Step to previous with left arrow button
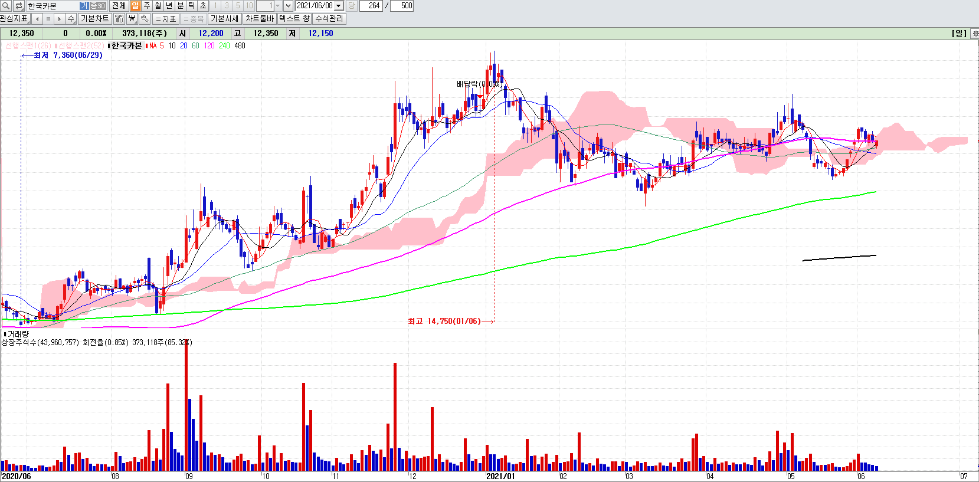The height and width of the screenshot is (482, 979). pyautogui.click(x=37, y=19)
